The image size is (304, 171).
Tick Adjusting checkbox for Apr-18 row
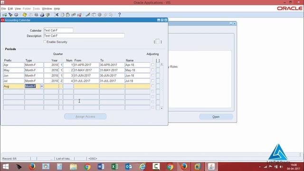tap(153, 65)
